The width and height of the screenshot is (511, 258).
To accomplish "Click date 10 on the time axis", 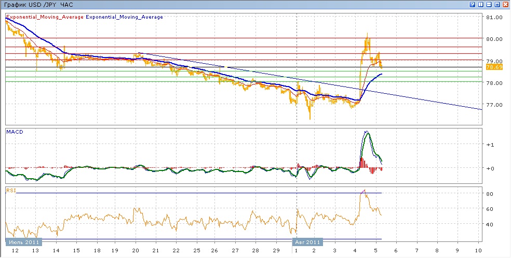I will [478, 251].
